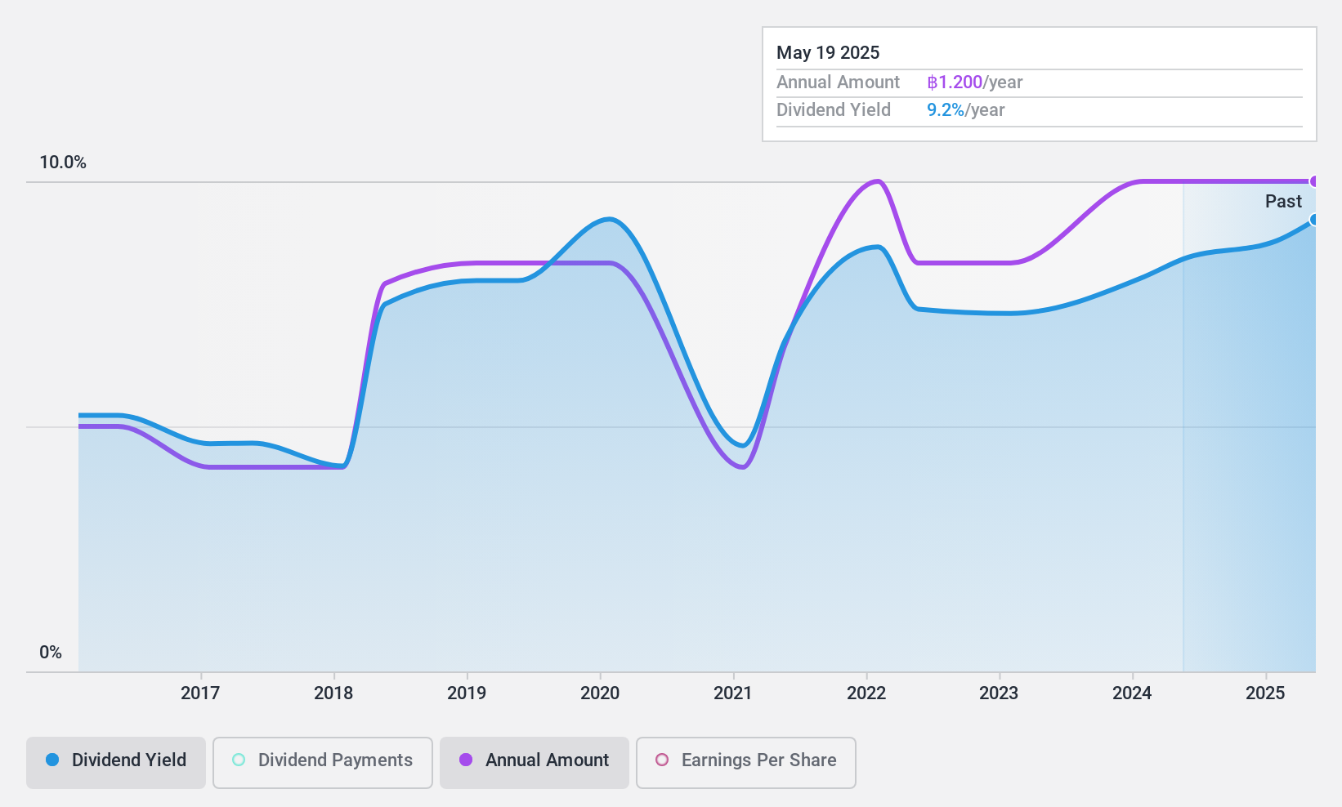Select the 2024 x-axis label
The image size is (1342, 807).
(x=1132, y=693)
